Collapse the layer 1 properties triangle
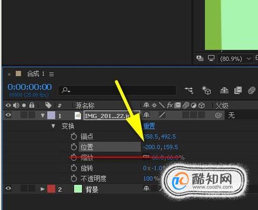The image size is (258, 210). (42, 115)
